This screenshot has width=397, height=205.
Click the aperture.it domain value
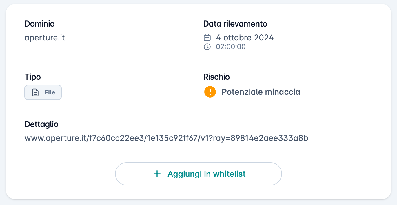pos(45,38)
